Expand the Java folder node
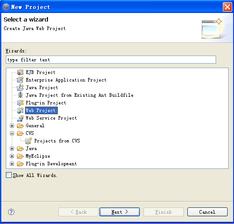Image resolution: width=234 pixels, height=224 pixels. click(x=12, y=148)
